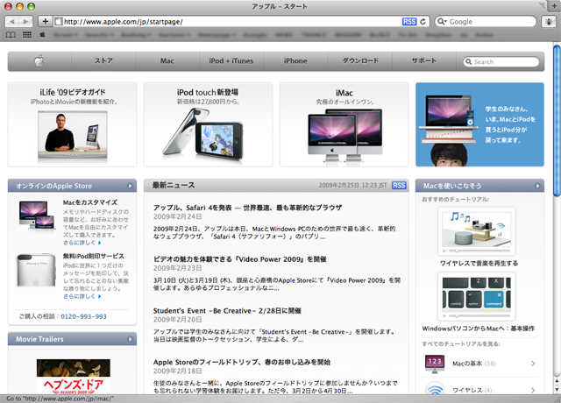This screenshot has height=403, width=561.
Task: Click the Macの基本 123 icon
Action: pyautogui.click(x=435, y=364)
